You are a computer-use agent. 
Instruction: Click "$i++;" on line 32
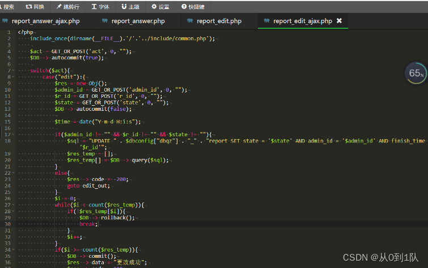click(x=74, y=237)
